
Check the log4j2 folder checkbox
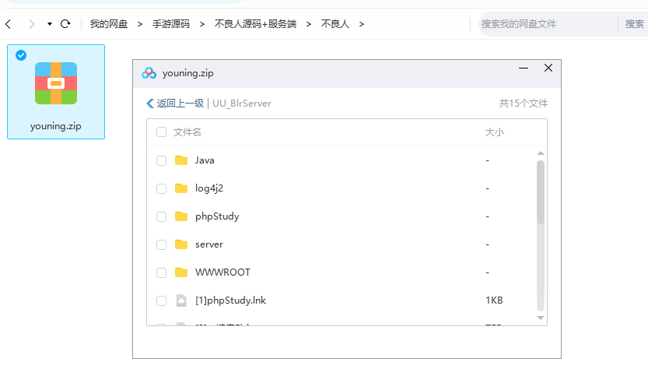tap(161, 188)
